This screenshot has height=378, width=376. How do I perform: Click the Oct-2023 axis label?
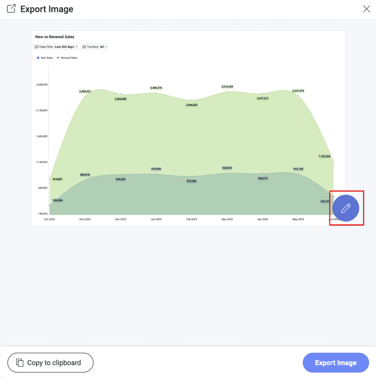point(49,219)
